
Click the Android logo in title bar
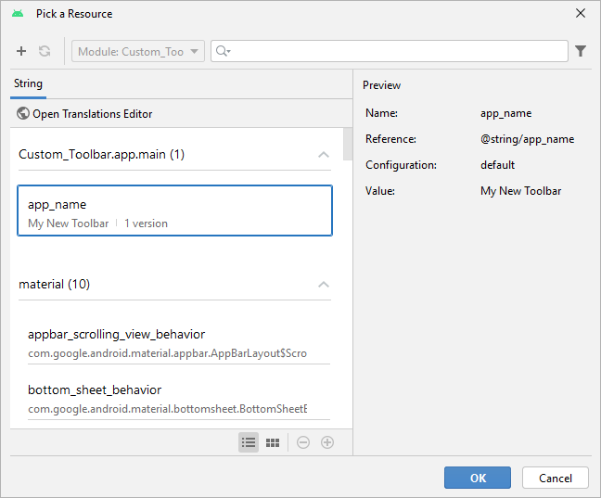tap(18, 14)
